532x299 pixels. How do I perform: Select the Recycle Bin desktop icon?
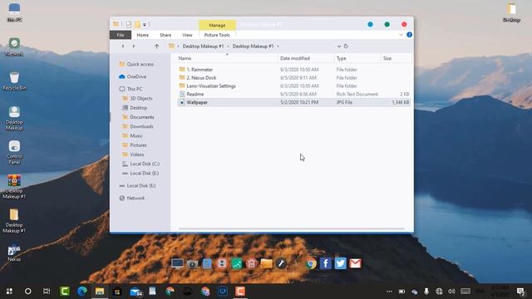(x=14, y=81)
